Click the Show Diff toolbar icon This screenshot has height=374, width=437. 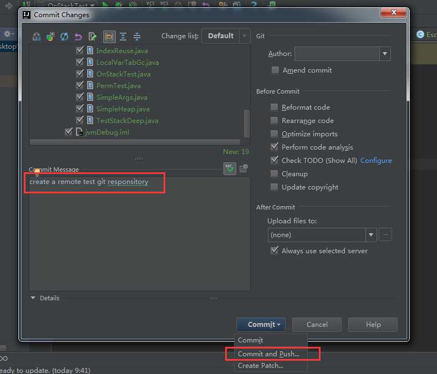point(37,36)
